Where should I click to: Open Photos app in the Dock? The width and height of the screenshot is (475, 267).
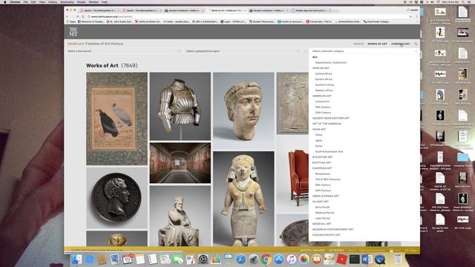[304, 259]
